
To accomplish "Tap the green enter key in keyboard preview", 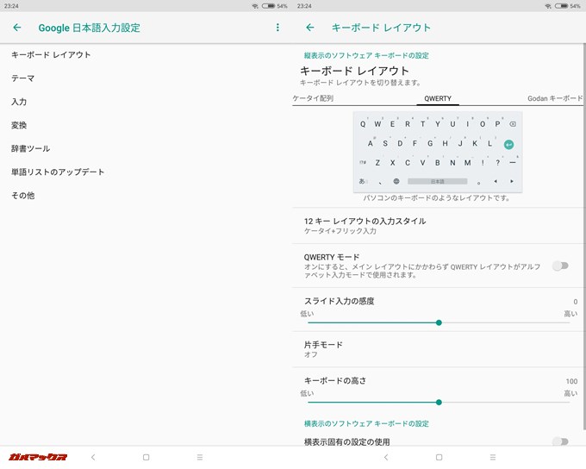I will pyautogui.click(x=508, y=144).
